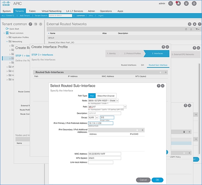Select the Routed Sub-Interface tab
The width and height of the screenshot is (202, 185).
point(158,65)
